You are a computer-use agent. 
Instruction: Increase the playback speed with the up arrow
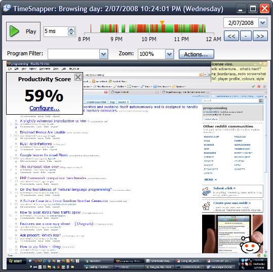(71, 29)
